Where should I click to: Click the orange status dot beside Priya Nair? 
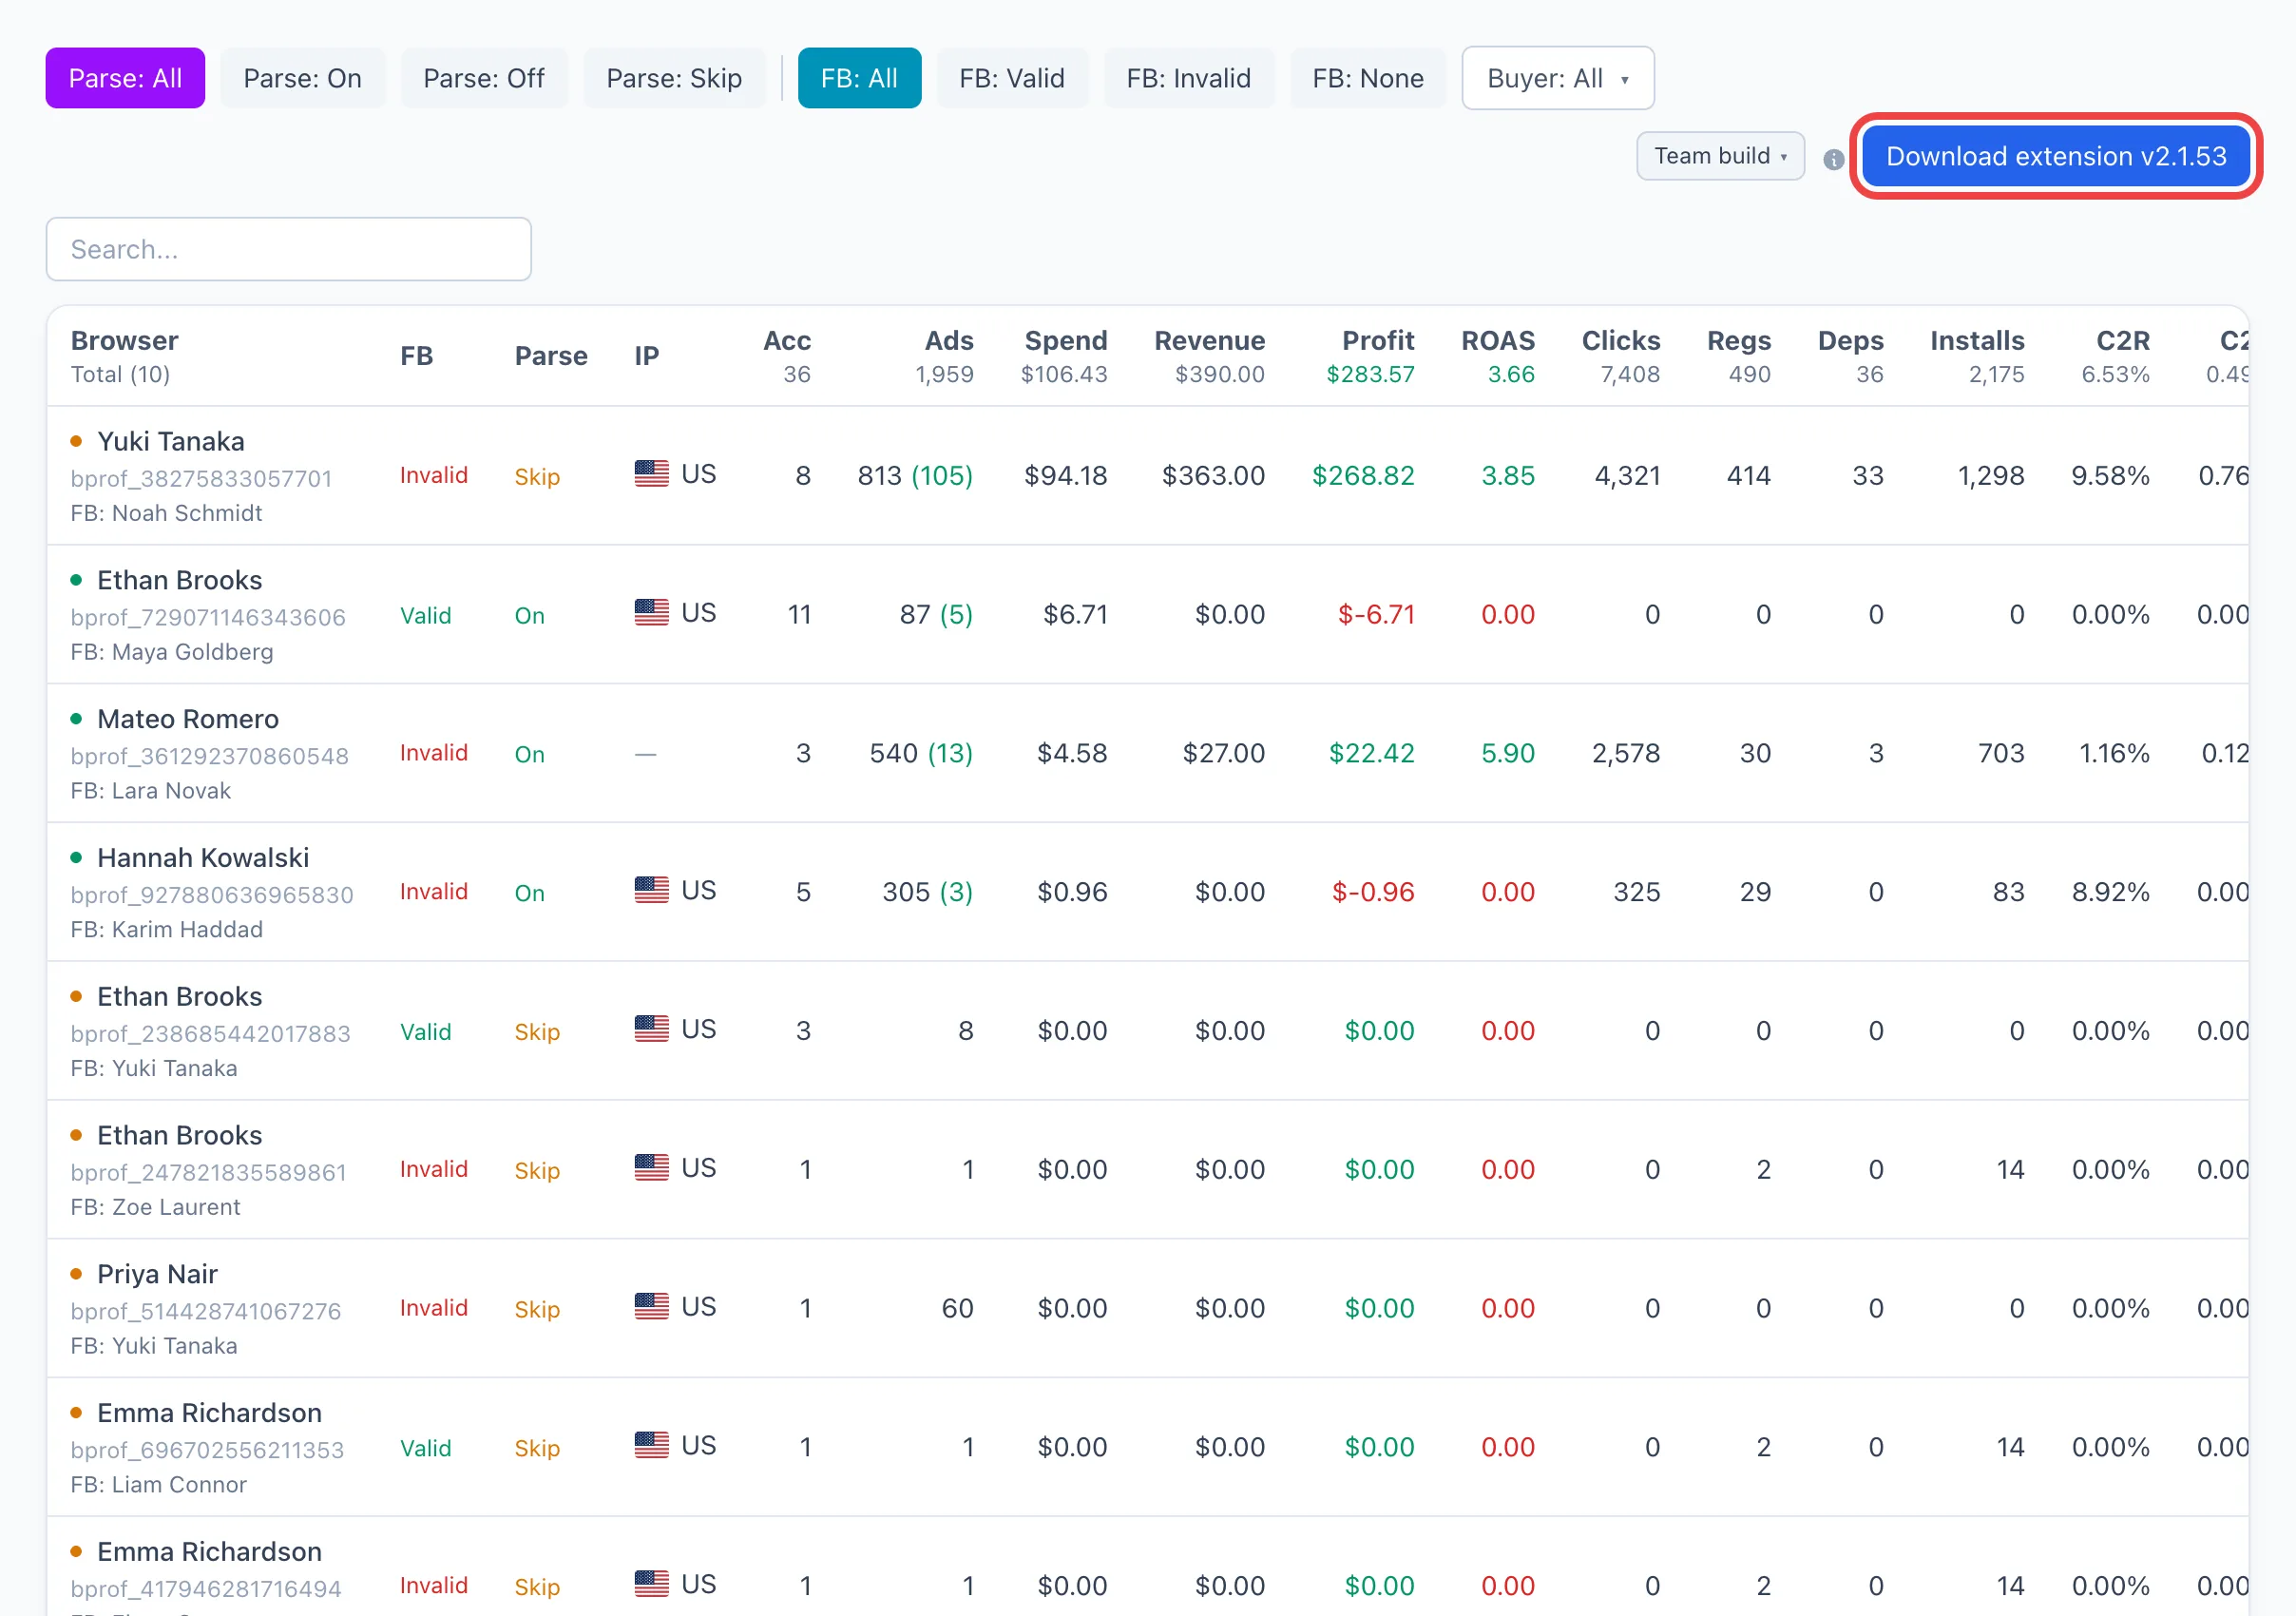coord(76,1274)
